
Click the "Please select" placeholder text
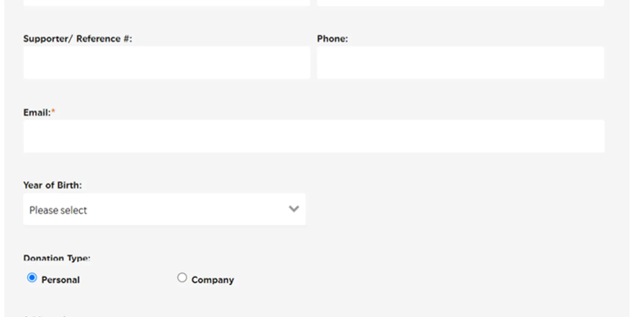(x=58, y=210)
